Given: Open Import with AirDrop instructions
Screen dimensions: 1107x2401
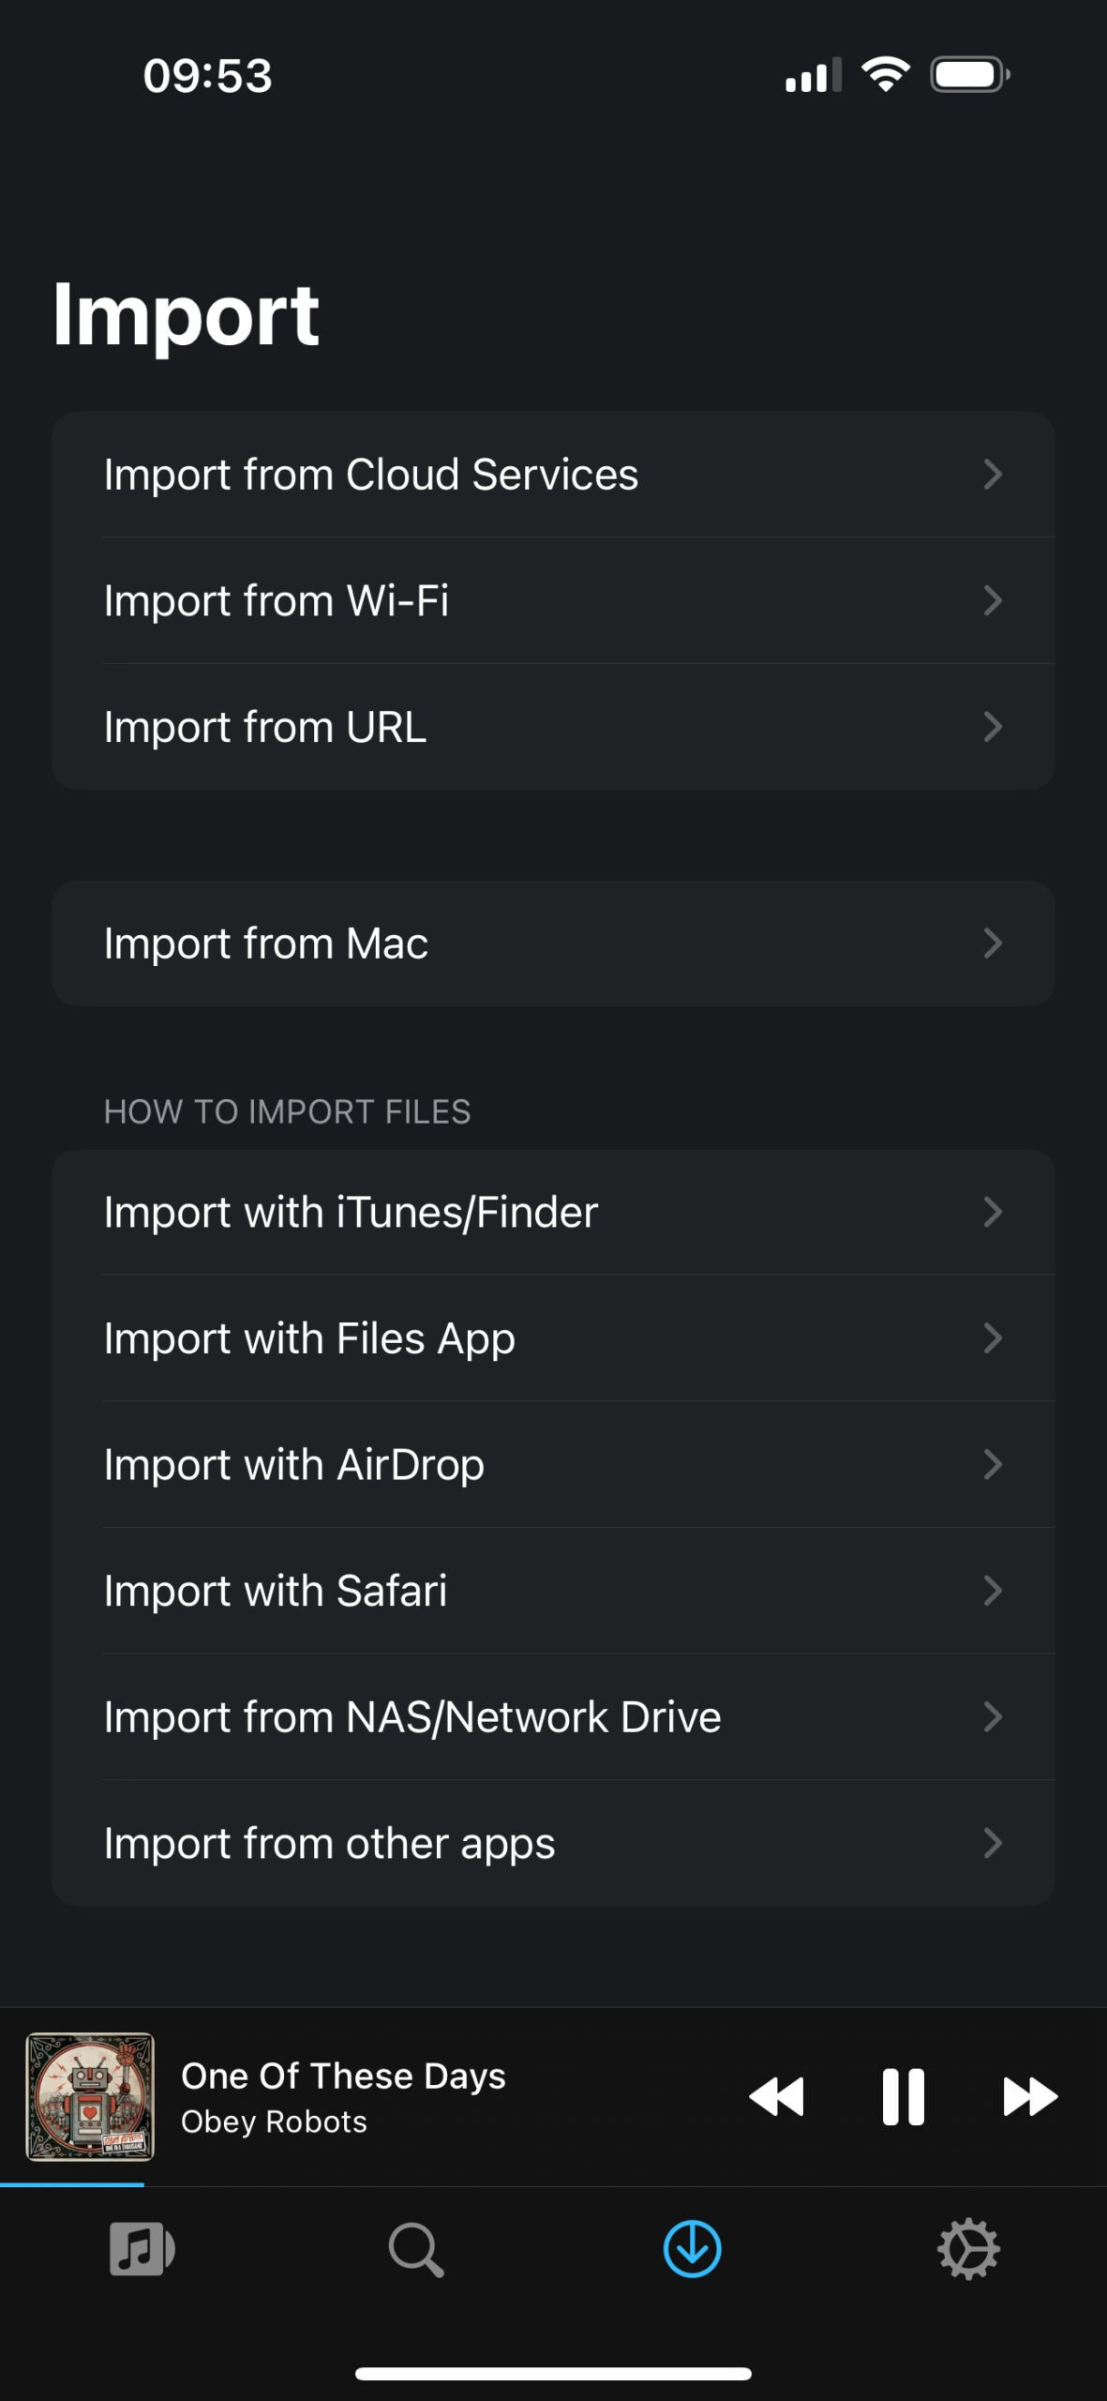Looking at the screenshot, I should pos(553,1464).
